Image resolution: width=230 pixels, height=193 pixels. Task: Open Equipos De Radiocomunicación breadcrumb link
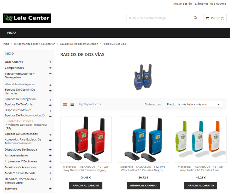coord(79,44)
